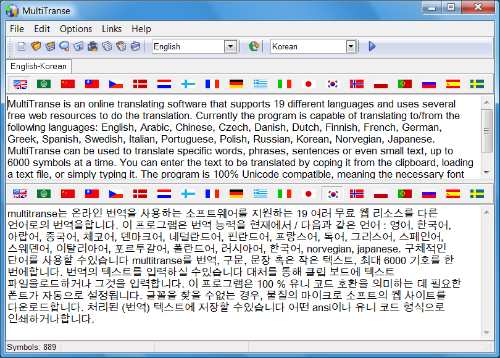This screenshot has height=358, width=500.
Task: Open the Korean target language dropdown
Action: [351, 46]
